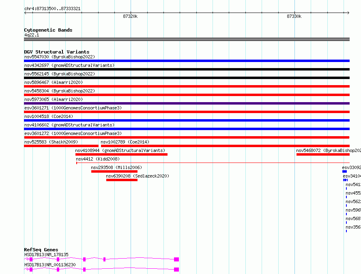The height and width of the screenshot is (274, 361).
Task: Click nsv4108944 (gnomADStructuralVariants) label
Action: pyautogui.click(x=120, y=150)
